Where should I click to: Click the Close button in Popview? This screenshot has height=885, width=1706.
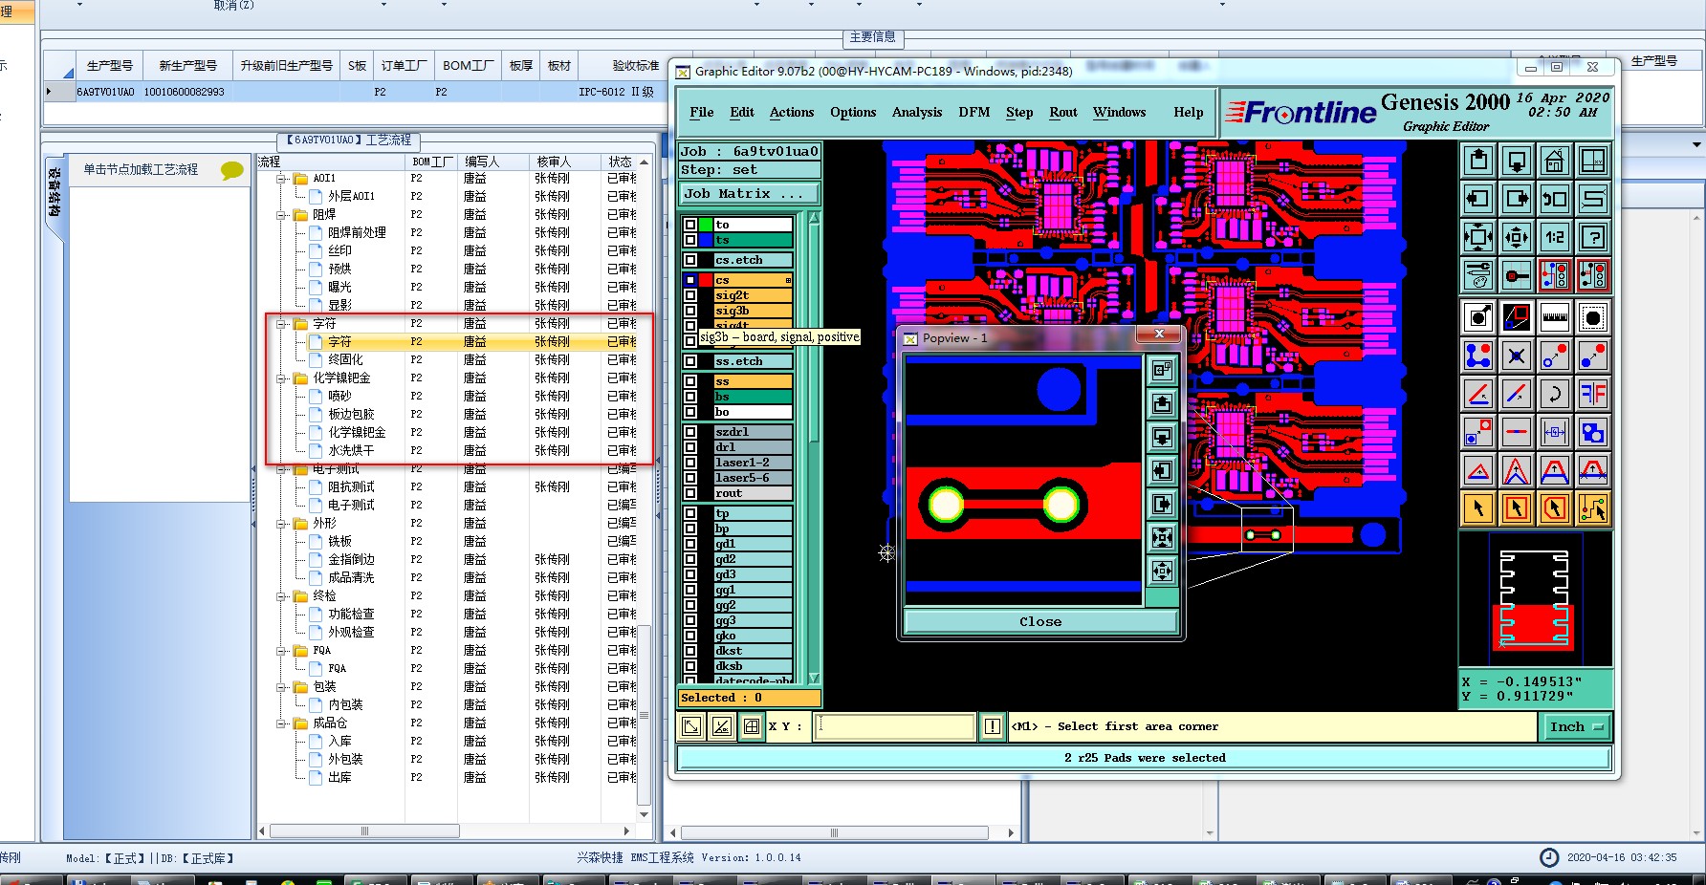[1040, 622]
